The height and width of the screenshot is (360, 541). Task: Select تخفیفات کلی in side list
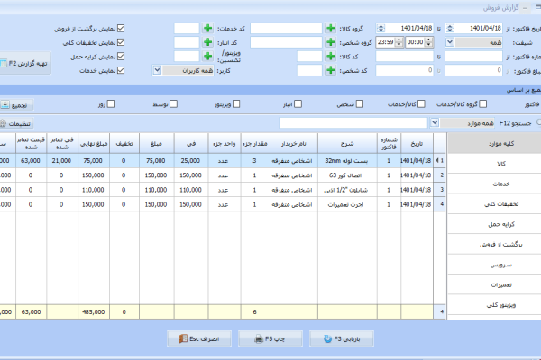point(494,204)
